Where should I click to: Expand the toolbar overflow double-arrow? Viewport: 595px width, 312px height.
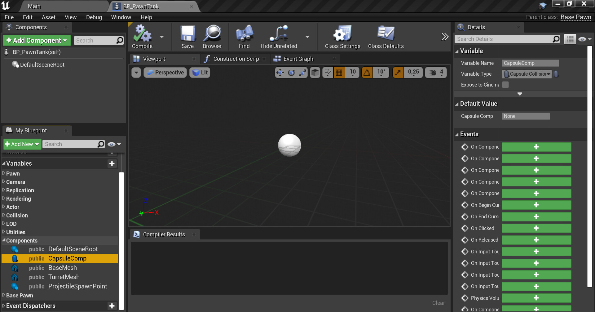[445, 37]
